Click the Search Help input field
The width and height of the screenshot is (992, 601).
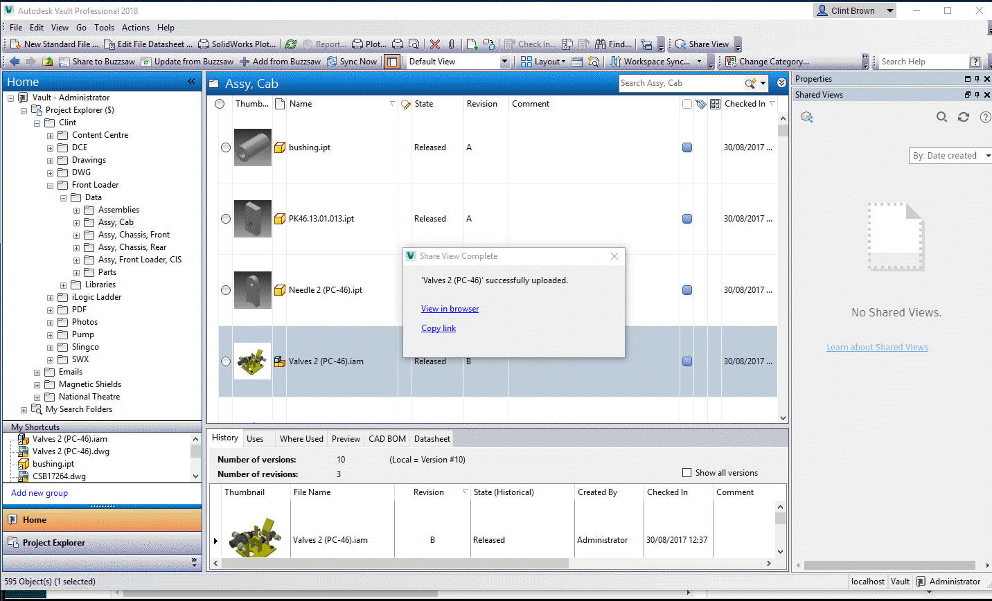pyautogui.click(x=924, y=62)
